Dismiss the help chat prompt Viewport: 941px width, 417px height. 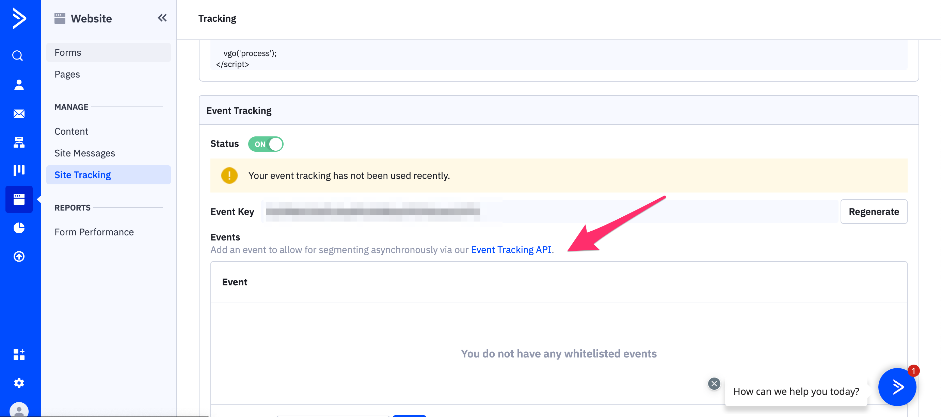click(x=714, y=383)
